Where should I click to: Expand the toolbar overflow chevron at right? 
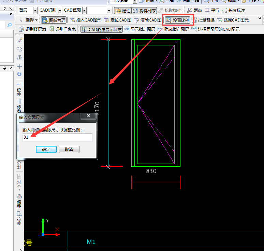(260, 18)
